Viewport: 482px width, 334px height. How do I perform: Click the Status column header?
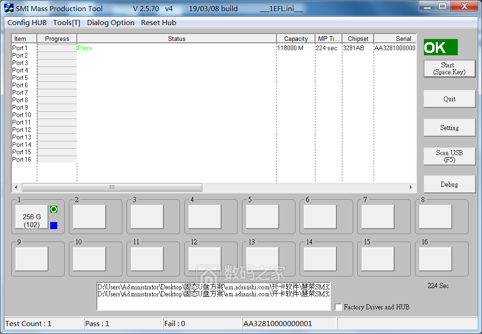[x=177, y=39]
